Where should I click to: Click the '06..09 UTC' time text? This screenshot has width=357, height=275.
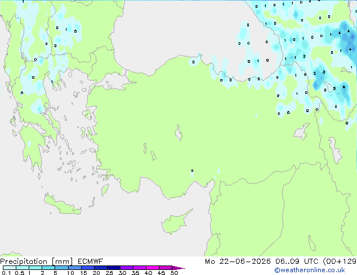click(297, 262)
